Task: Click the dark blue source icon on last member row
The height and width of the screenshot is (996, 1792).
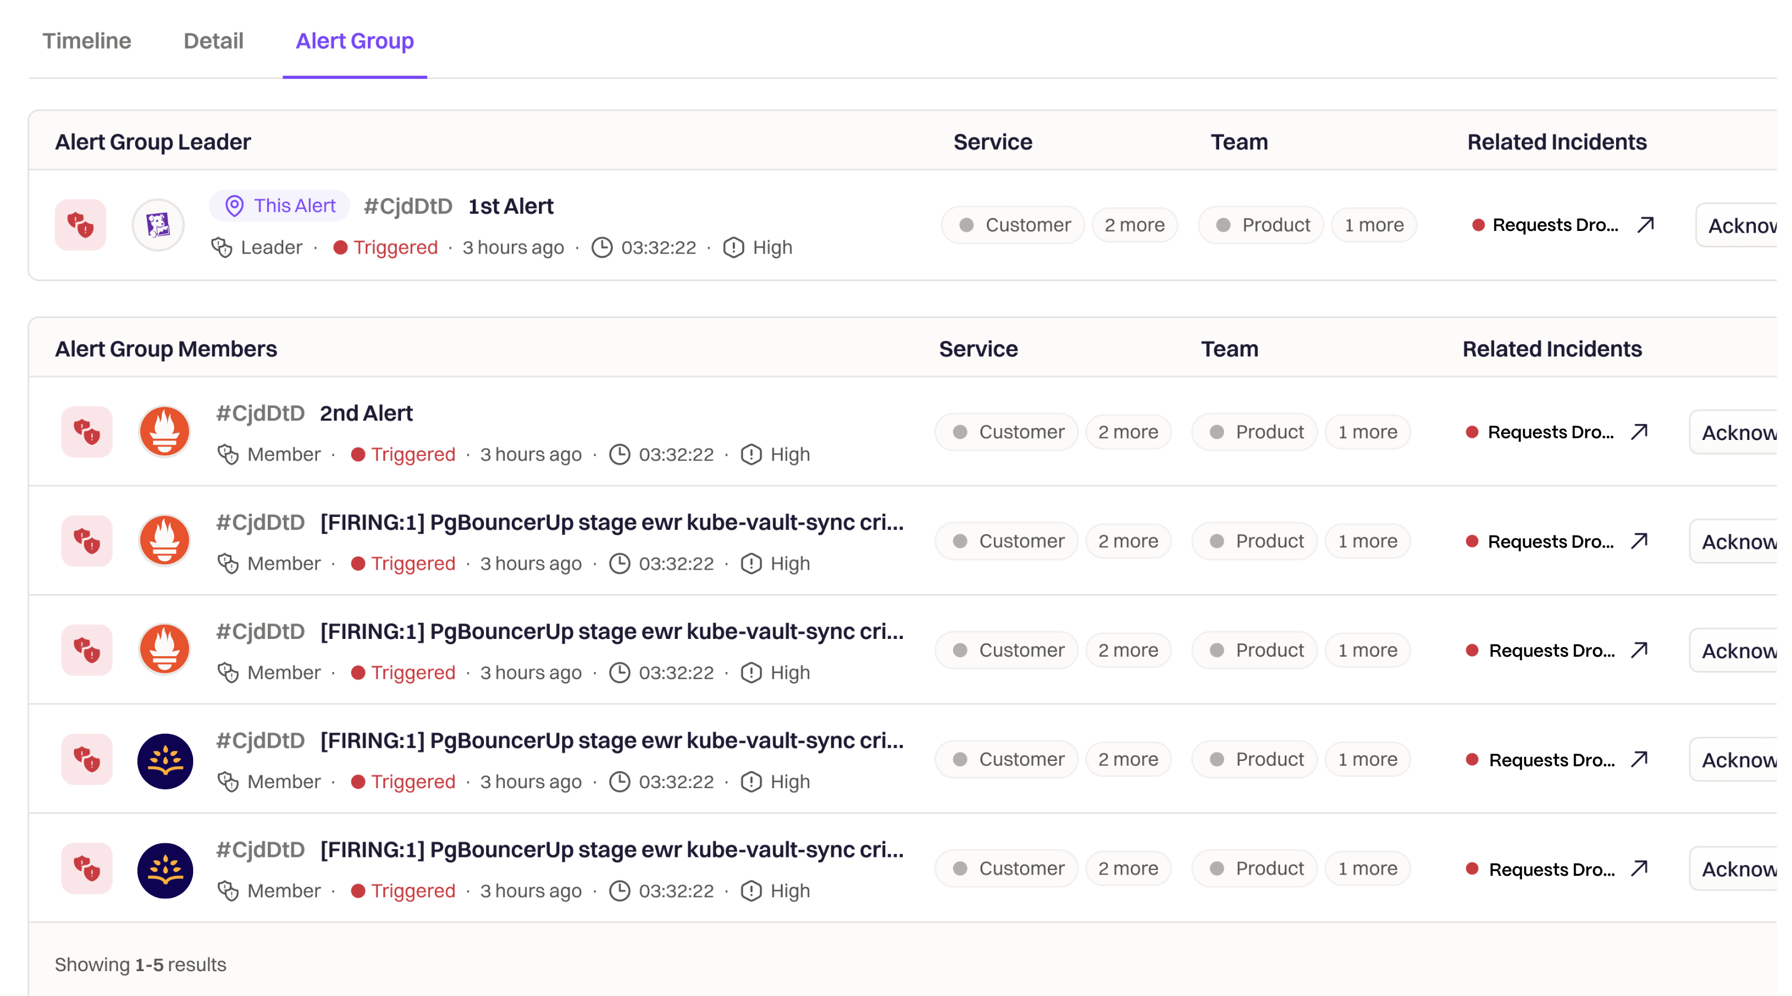Action: point(165,869)
